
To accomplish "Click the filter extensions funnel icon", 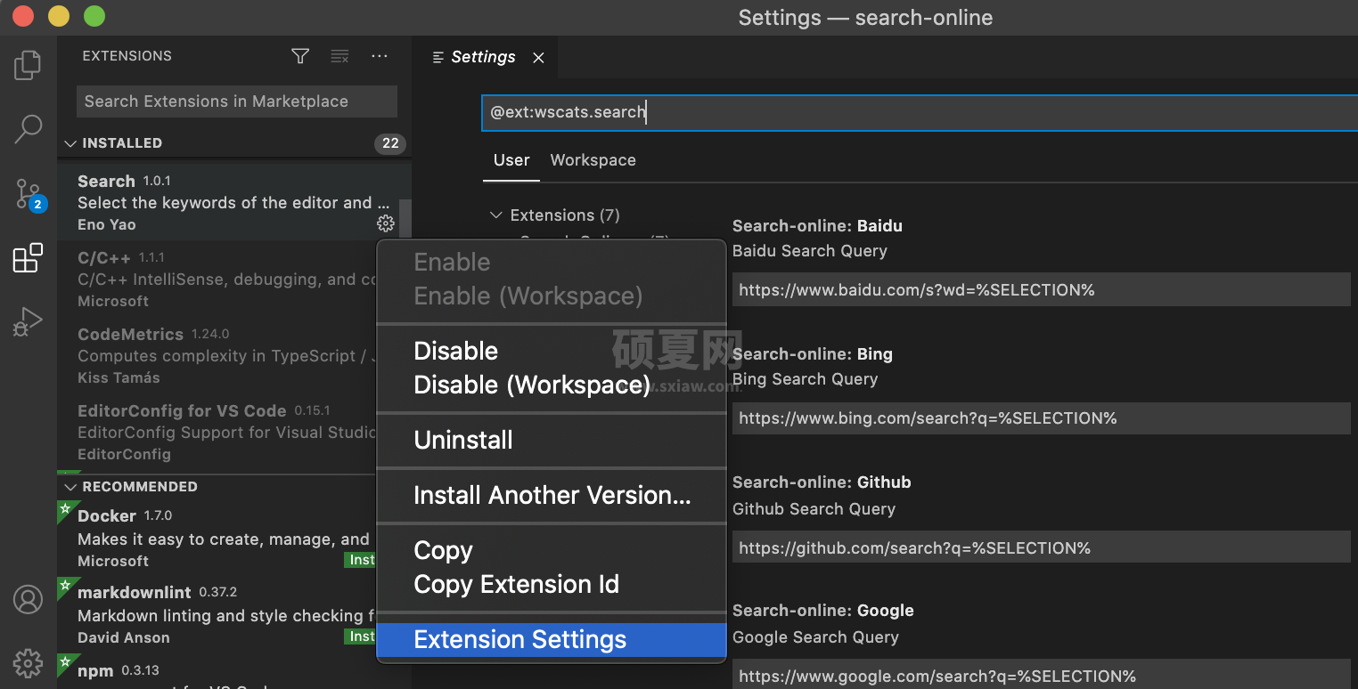I will coord(300,56).
